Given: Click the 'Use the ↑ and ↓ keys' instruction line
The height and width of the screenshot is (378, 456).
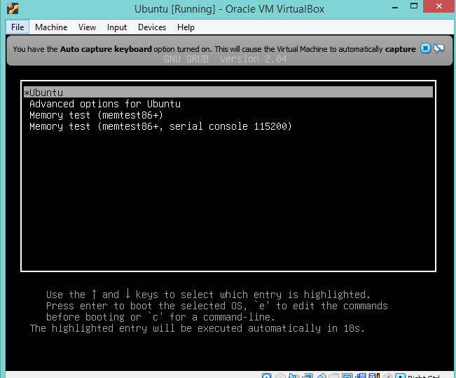Looking at the screenshot, I should (208, 295).
